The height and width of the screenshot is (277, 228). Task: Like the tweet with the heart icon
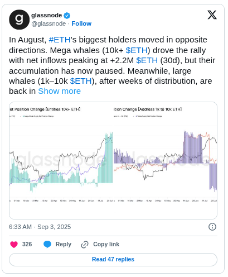14,244
